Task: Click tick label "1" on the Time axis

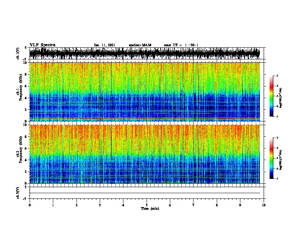Action: (x=53, y=205)
